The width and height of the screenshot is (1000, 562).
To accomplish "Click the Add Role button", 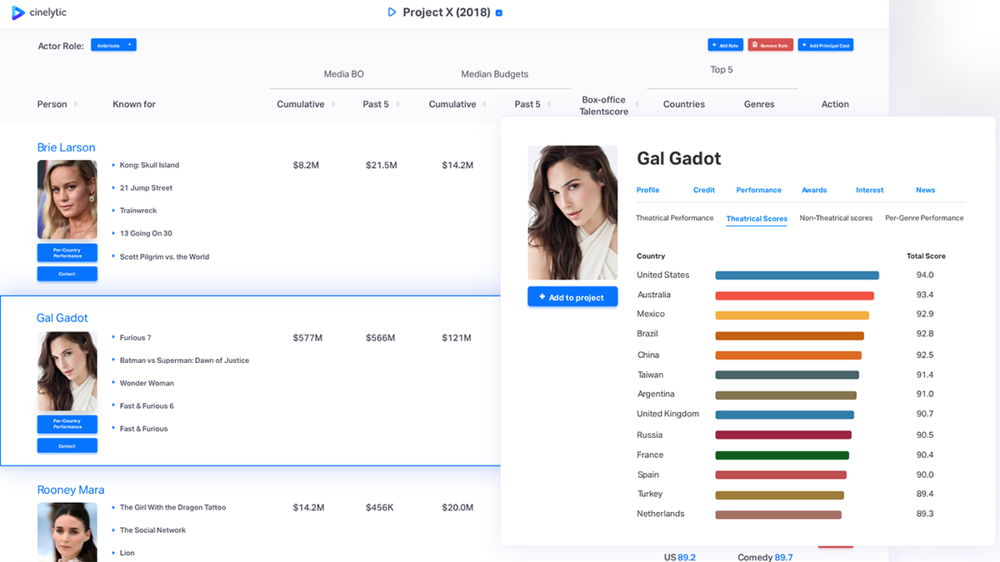I will point(725,45).
